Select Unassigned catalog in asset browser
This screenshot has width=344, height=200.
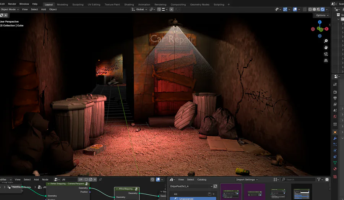click(x=187, y=198)
